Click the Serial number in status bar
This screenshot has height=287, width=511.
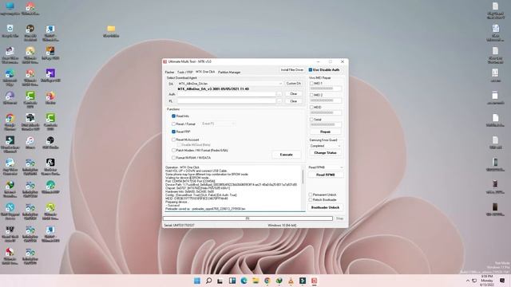(x=179, y=225)
